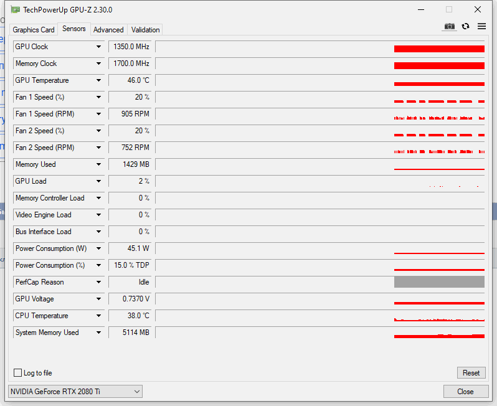This screenshot has height=406, width=497.
Task: Open the Validation tab
Action: pyautogui.click(x=145, y=30)
